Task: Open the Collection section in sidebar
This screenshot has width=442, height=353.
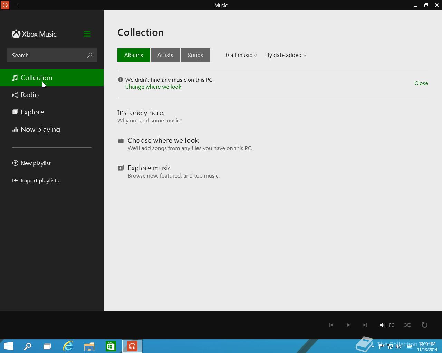Action: click(x=52, y=78)
